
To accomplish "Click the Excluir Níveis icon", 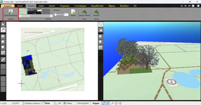I will click(x=84, y=12).
